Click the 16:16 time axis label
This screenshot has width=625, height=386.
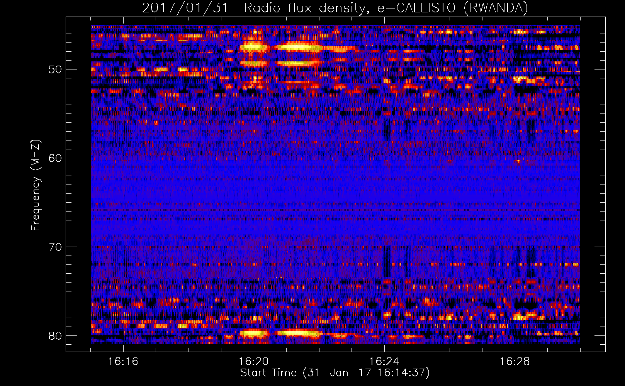[x=123, y=362]
